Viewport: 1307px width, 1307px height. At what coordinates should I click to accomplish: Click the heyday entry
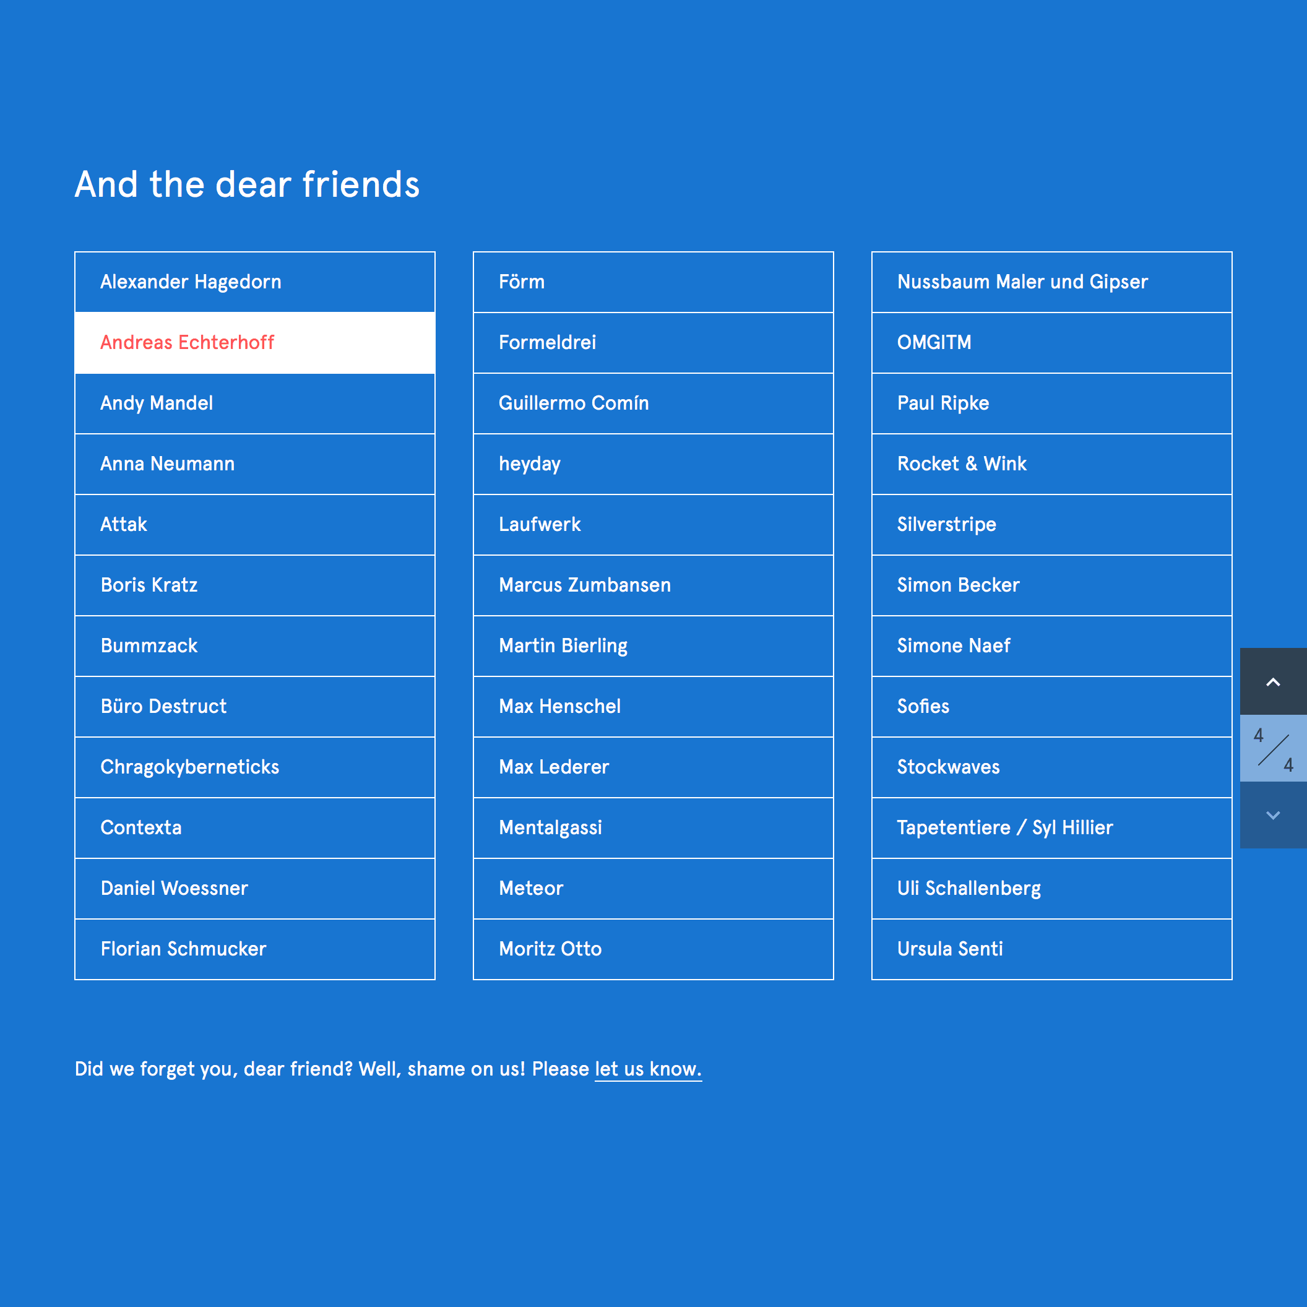pos(653,464)
